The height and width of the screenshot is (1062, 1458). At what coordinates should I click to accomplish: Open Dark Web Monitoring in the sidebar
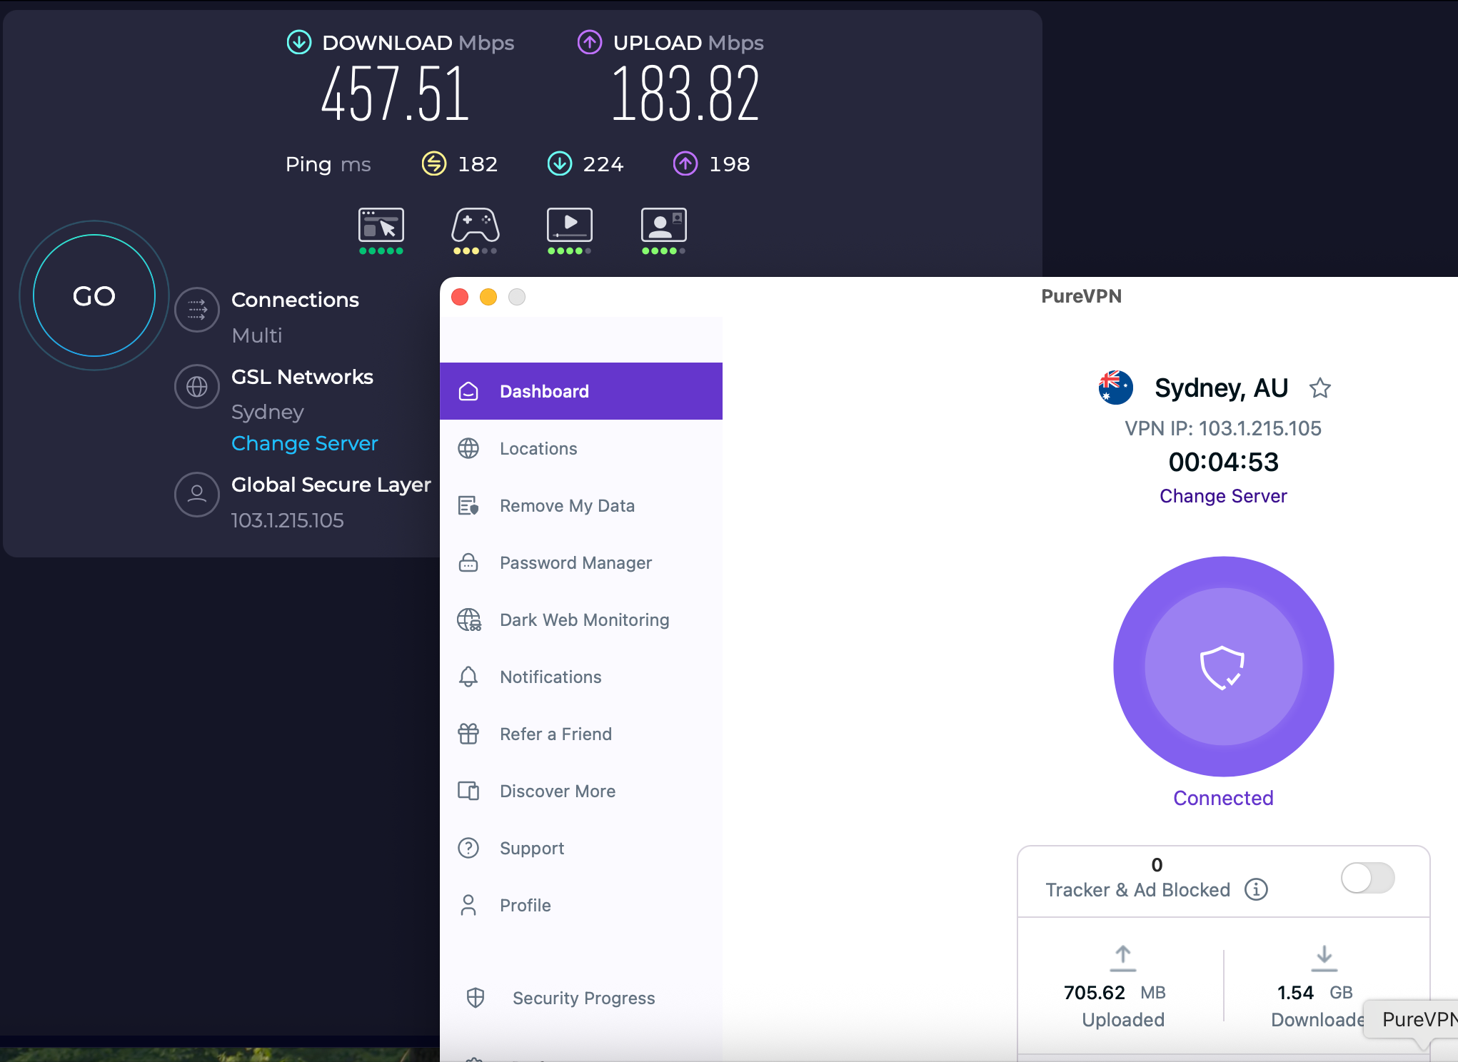581,619
